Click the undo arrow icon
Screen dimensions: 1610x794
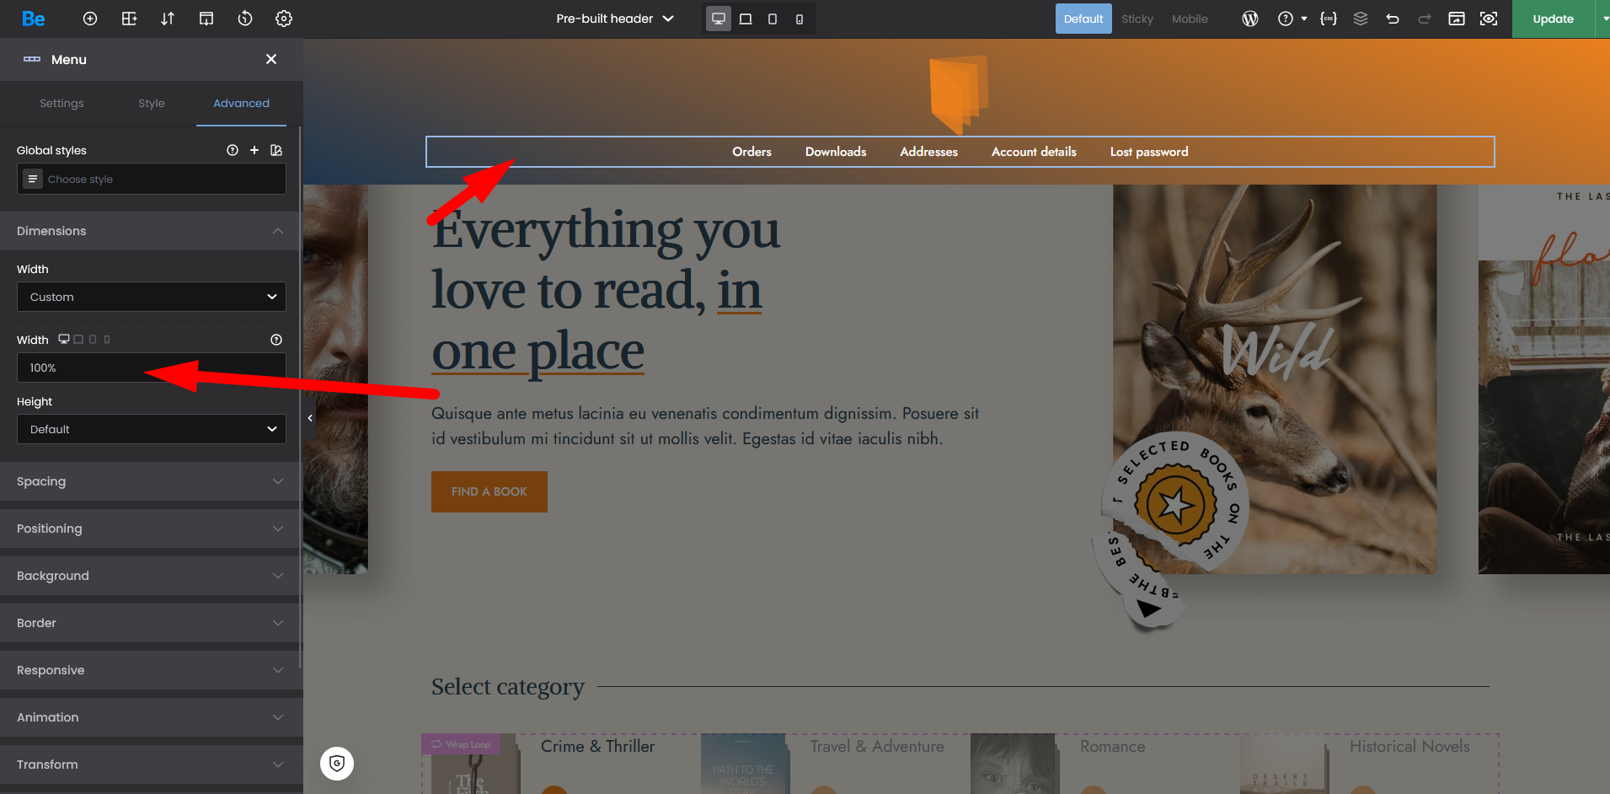[1393, 19]
